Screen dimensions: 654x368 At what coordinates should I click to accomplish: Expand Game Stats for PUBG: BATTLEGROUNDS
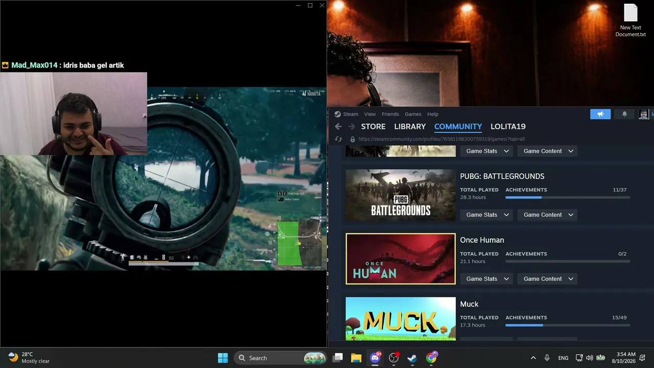pyautogui.click(x=486, y=215)
